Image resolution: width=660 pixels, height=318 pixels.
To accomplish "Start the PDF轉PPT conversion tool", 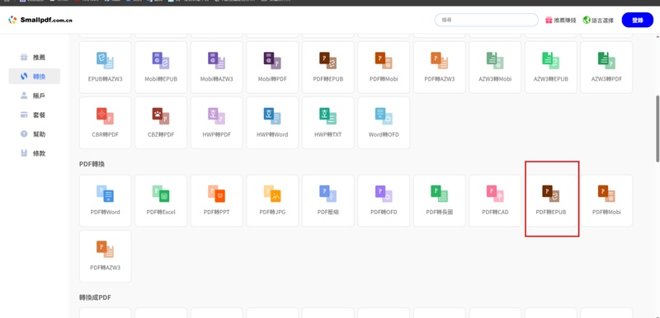I will coord(216,201).
